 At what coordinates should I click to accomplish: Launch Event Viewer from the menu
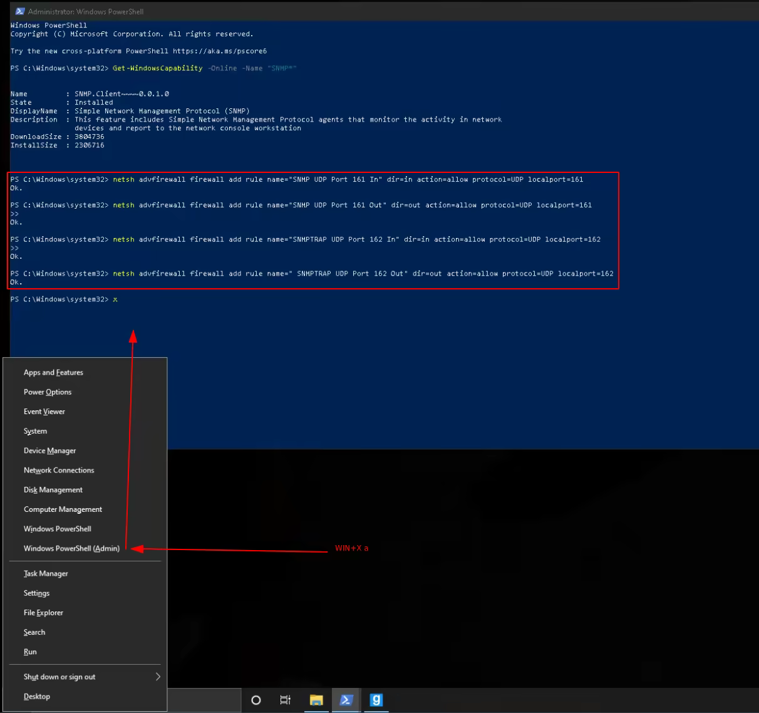[85, 411]
